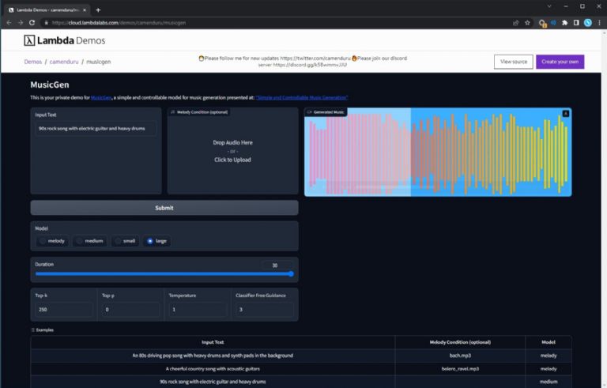Focus the Duration value field
Image resolution: width=607 pixels, height=388 pixels.
point(277,266)
